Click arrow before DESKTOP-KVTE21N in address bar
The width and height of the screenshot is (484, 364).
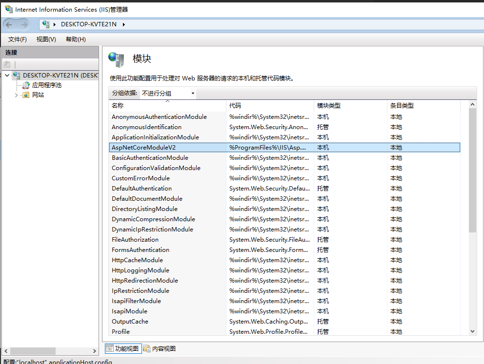55,24
